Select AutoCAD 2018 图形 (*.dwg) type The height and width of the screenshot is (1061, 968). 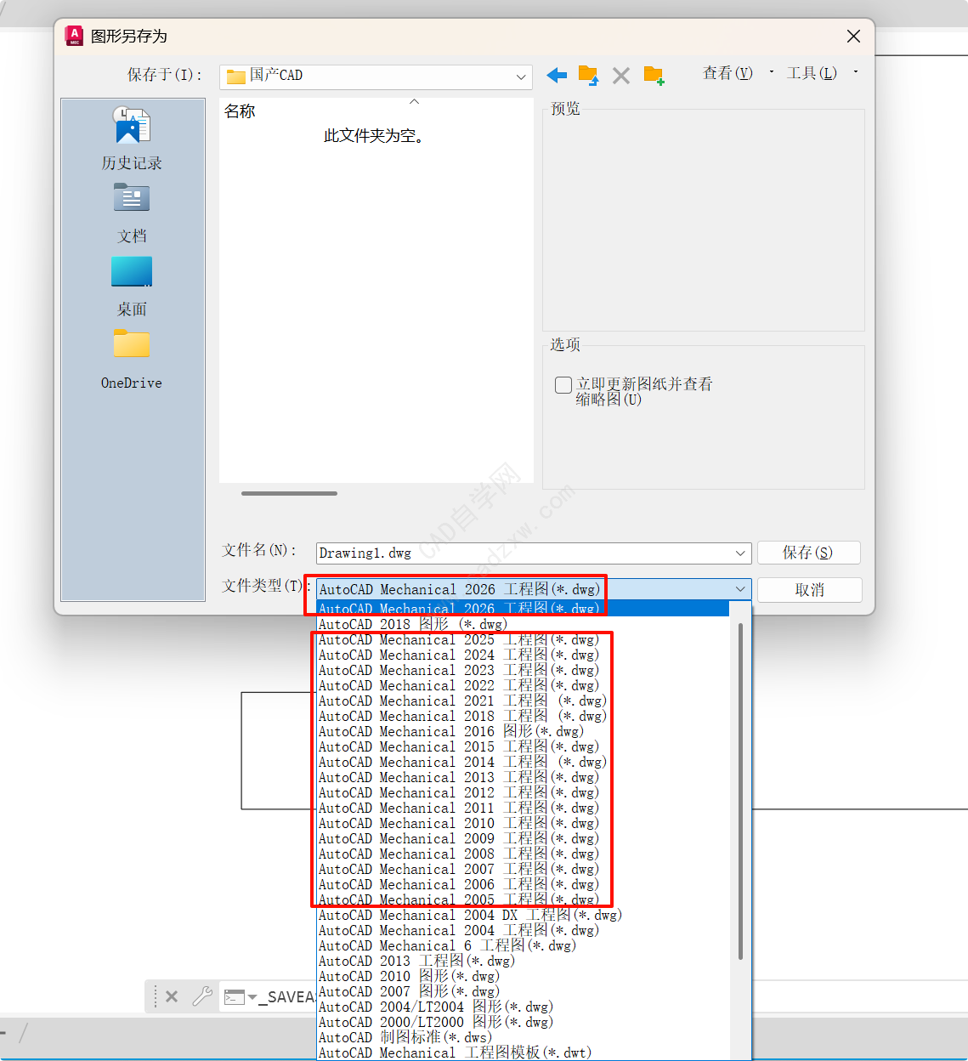(x=523, y=624)
